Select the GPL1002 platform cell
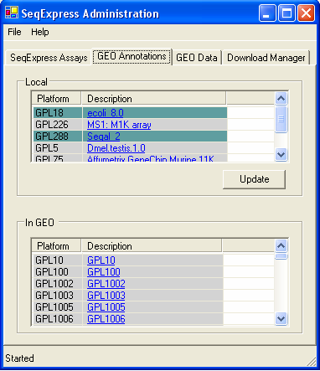Image resolution: width=320 pixels, height=371 pixels. click(58, 284)
